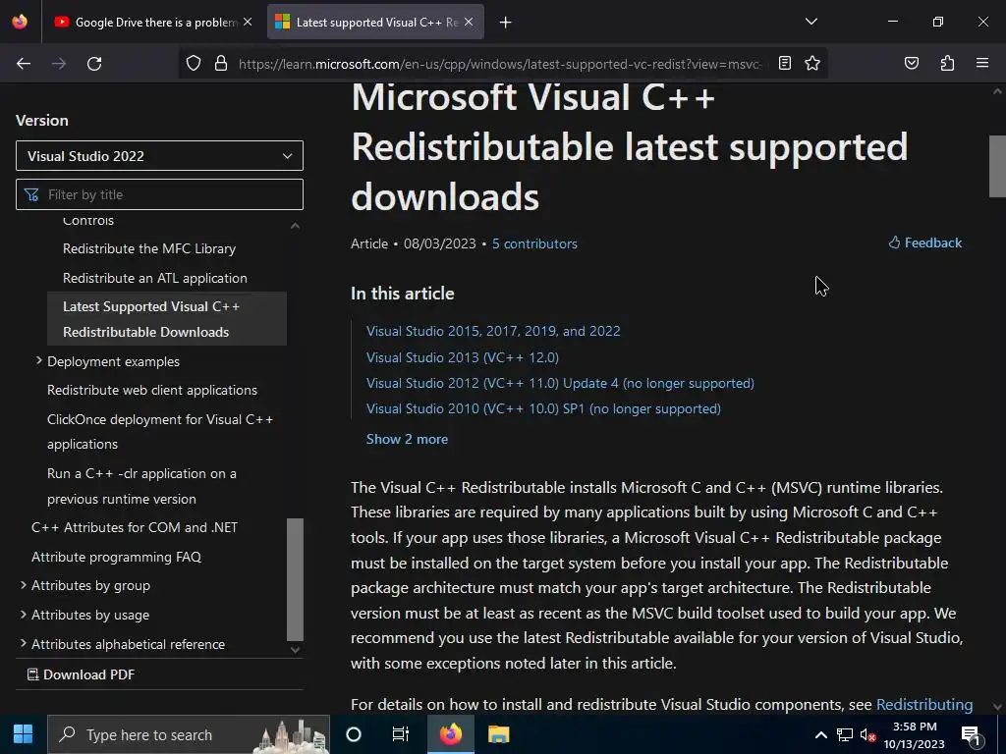Open Run a C++ -clr application page
Screen dimensions: 1006x754
click(x=141, y=486)
